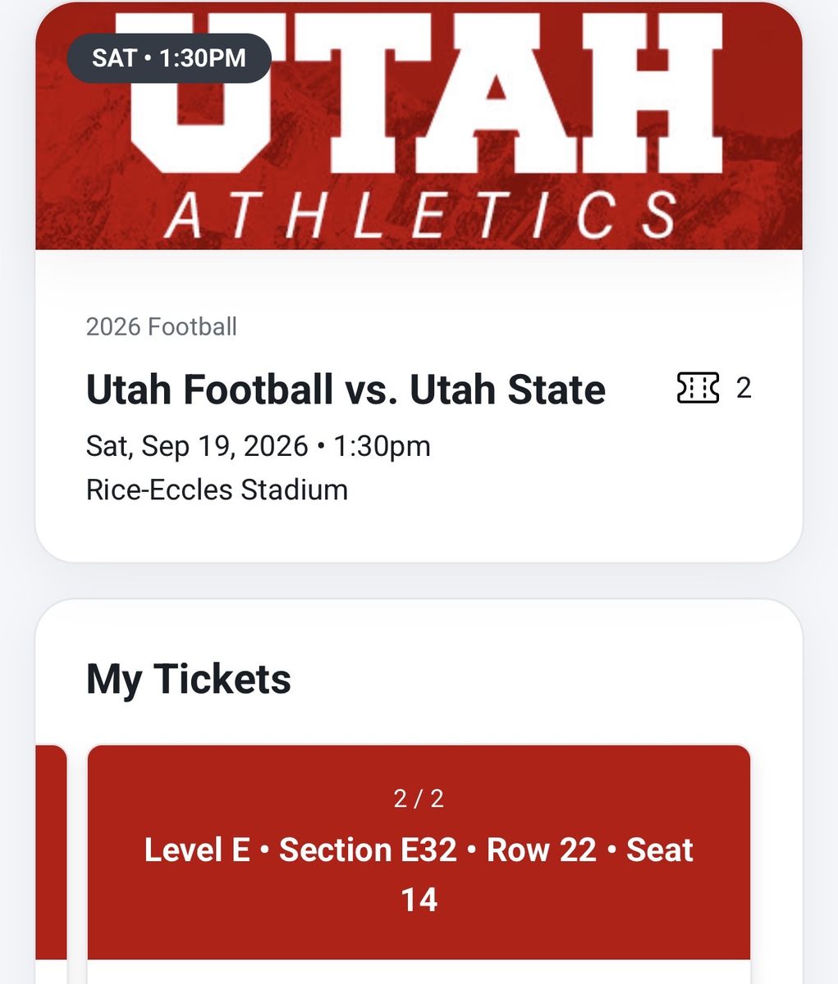Tap the 2 / 2 ticket counter
Image resolution: width=838 pixels, height=984 pixels.
(x=419, y=799)
